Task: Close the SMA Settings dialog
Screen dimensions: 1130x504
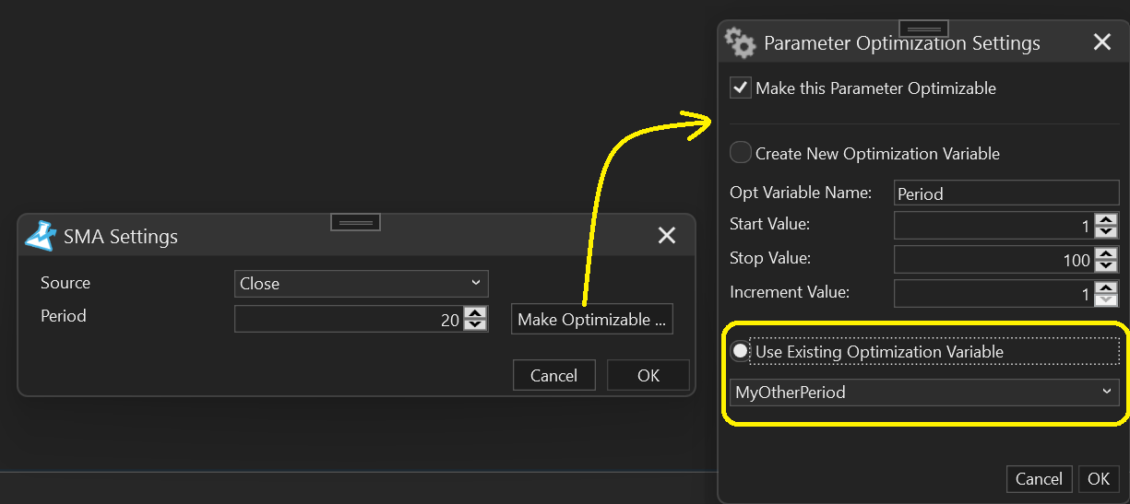Action: coord(667,236)
